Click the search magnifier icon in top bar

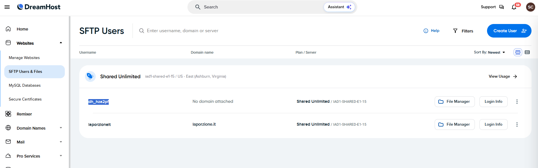[198, 7]
